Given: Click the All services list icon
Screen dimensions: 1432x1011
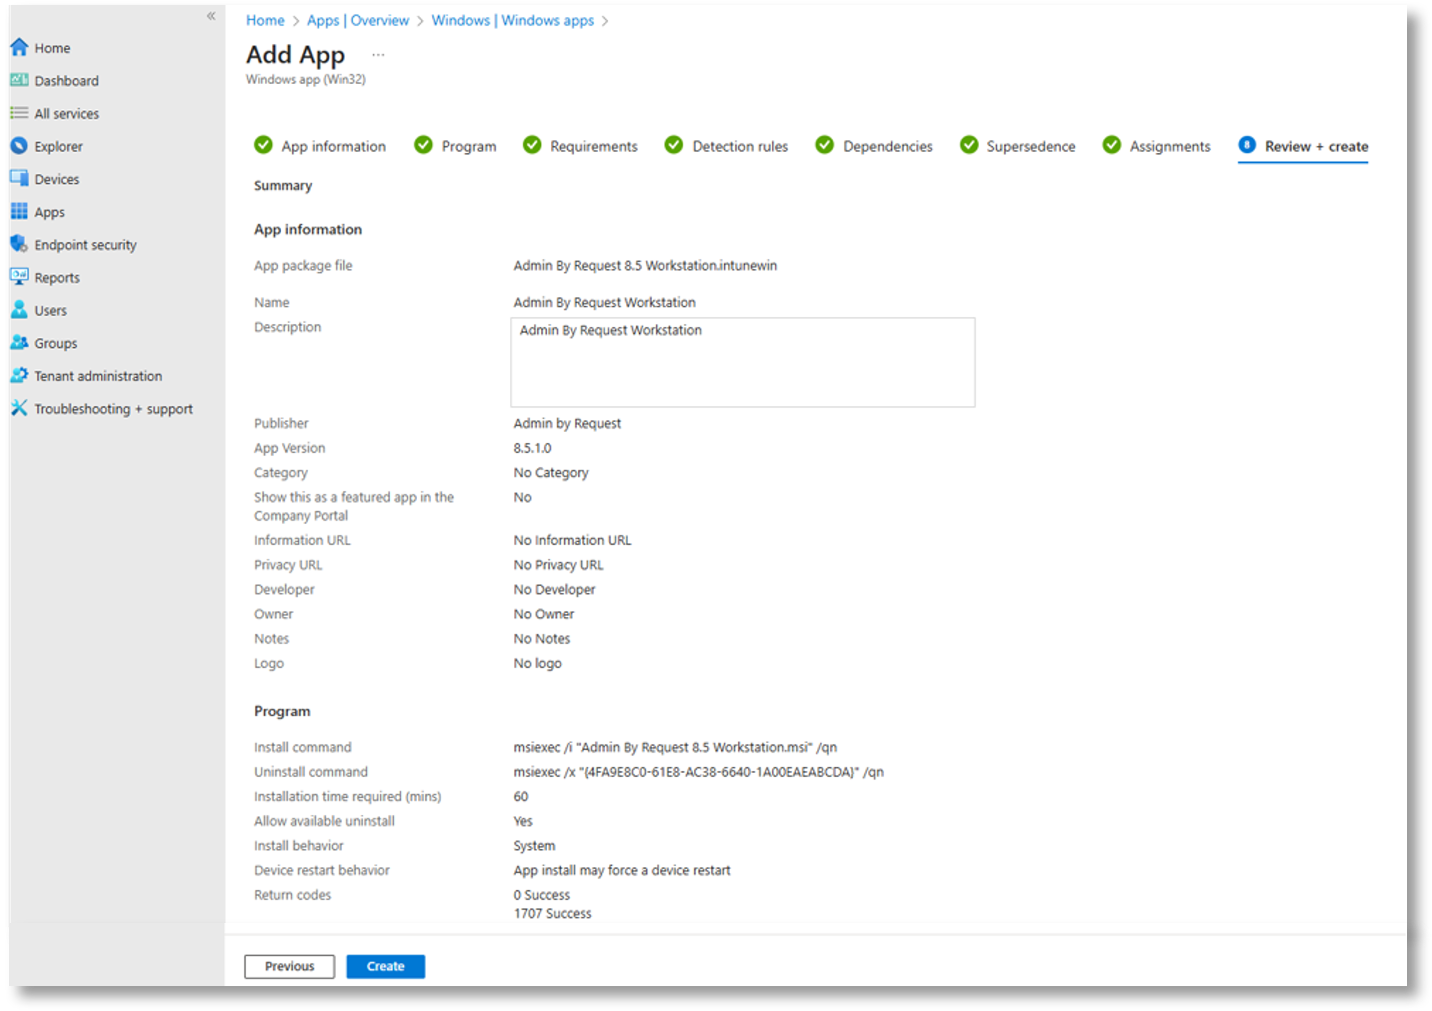Looking at the screenshot, I should 19,113.
